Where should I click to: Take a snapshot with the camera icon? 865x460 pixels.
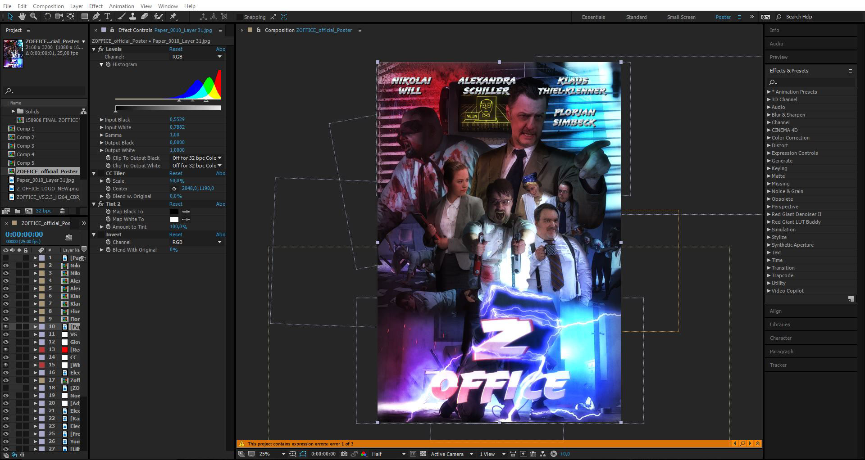(344, 454)
